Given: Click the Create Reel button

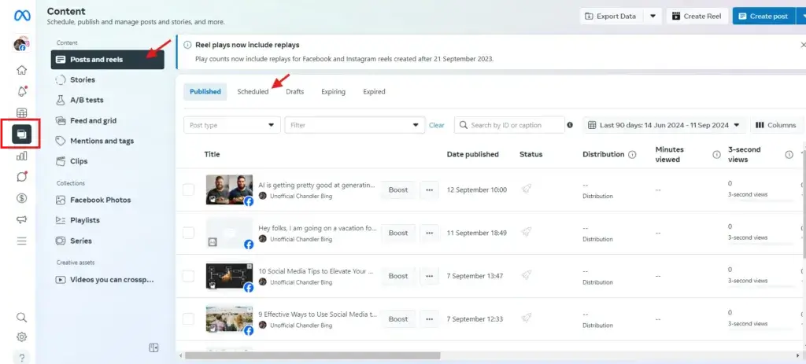Looking at the screenshot, I should 697,16.
